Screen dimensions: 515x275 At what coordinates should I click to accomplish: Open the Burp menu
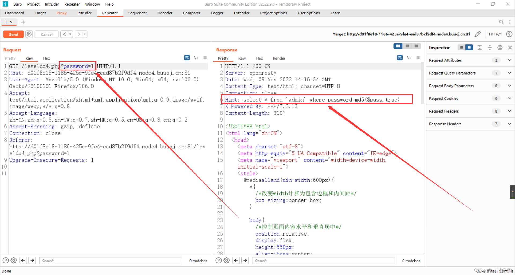pos(17,4)
